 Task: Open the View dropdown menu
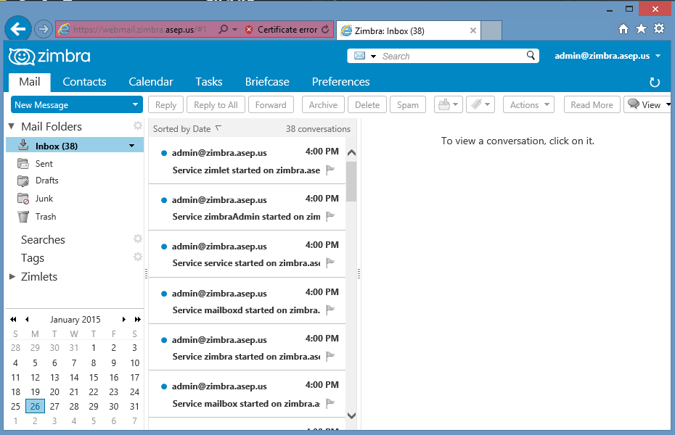pyautogui.click(x=648, y=104)
